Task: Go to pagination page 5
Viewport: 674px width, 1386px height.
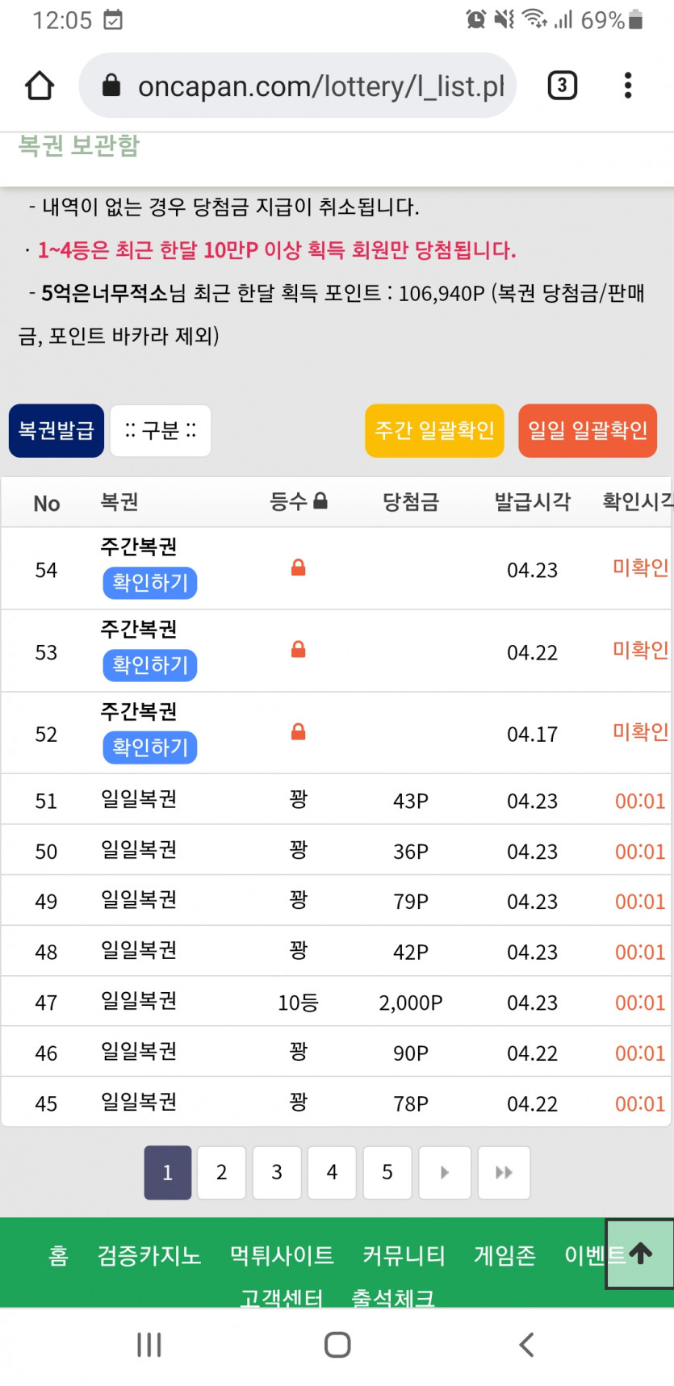Action: [387, 1172]
